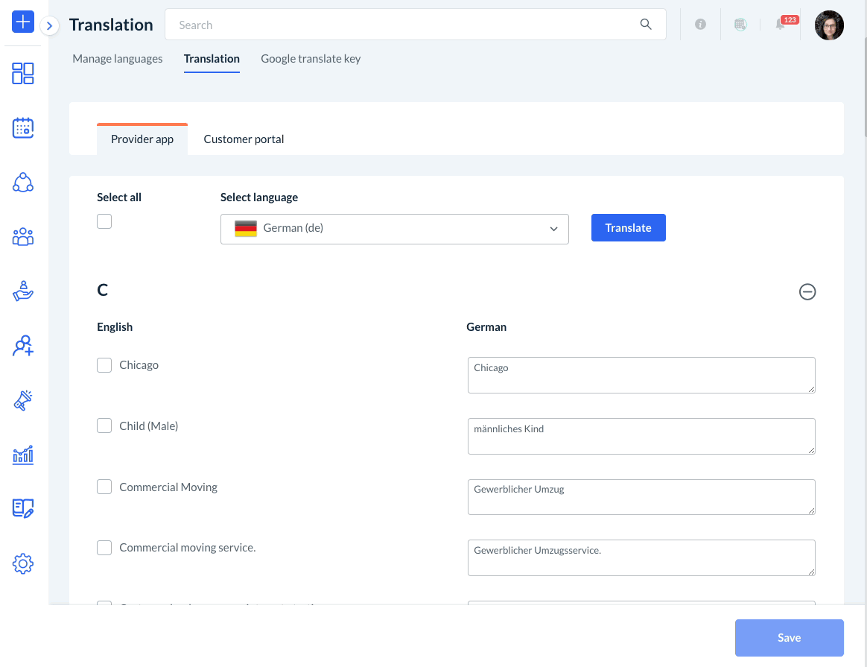Open the reports chart icon

[x=23, y=455]
